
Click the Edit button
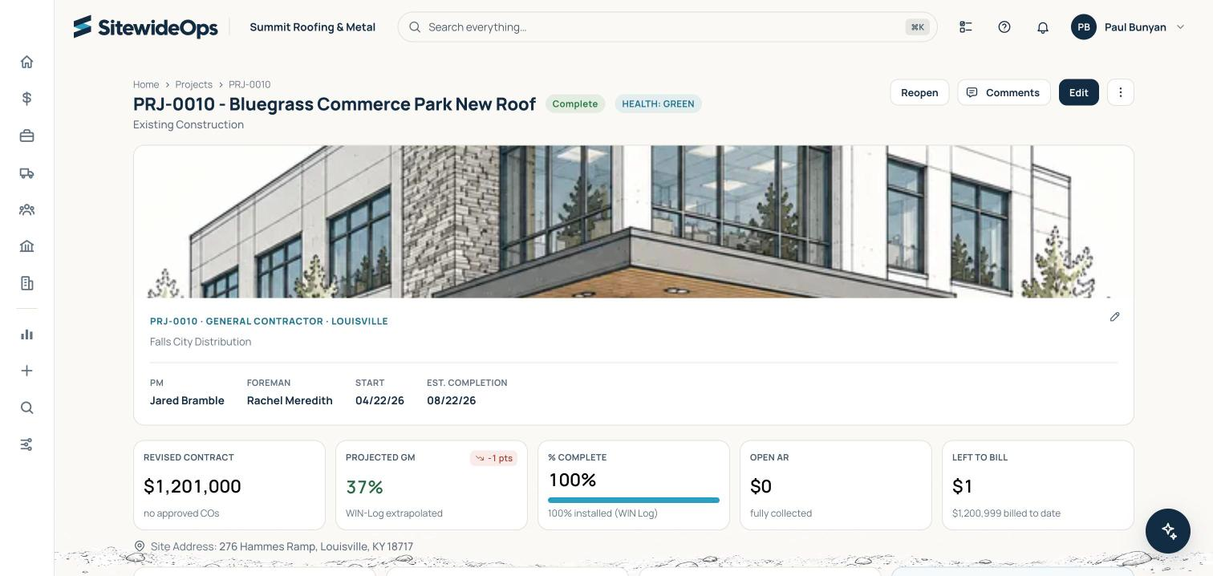(x=1079, y=92)
